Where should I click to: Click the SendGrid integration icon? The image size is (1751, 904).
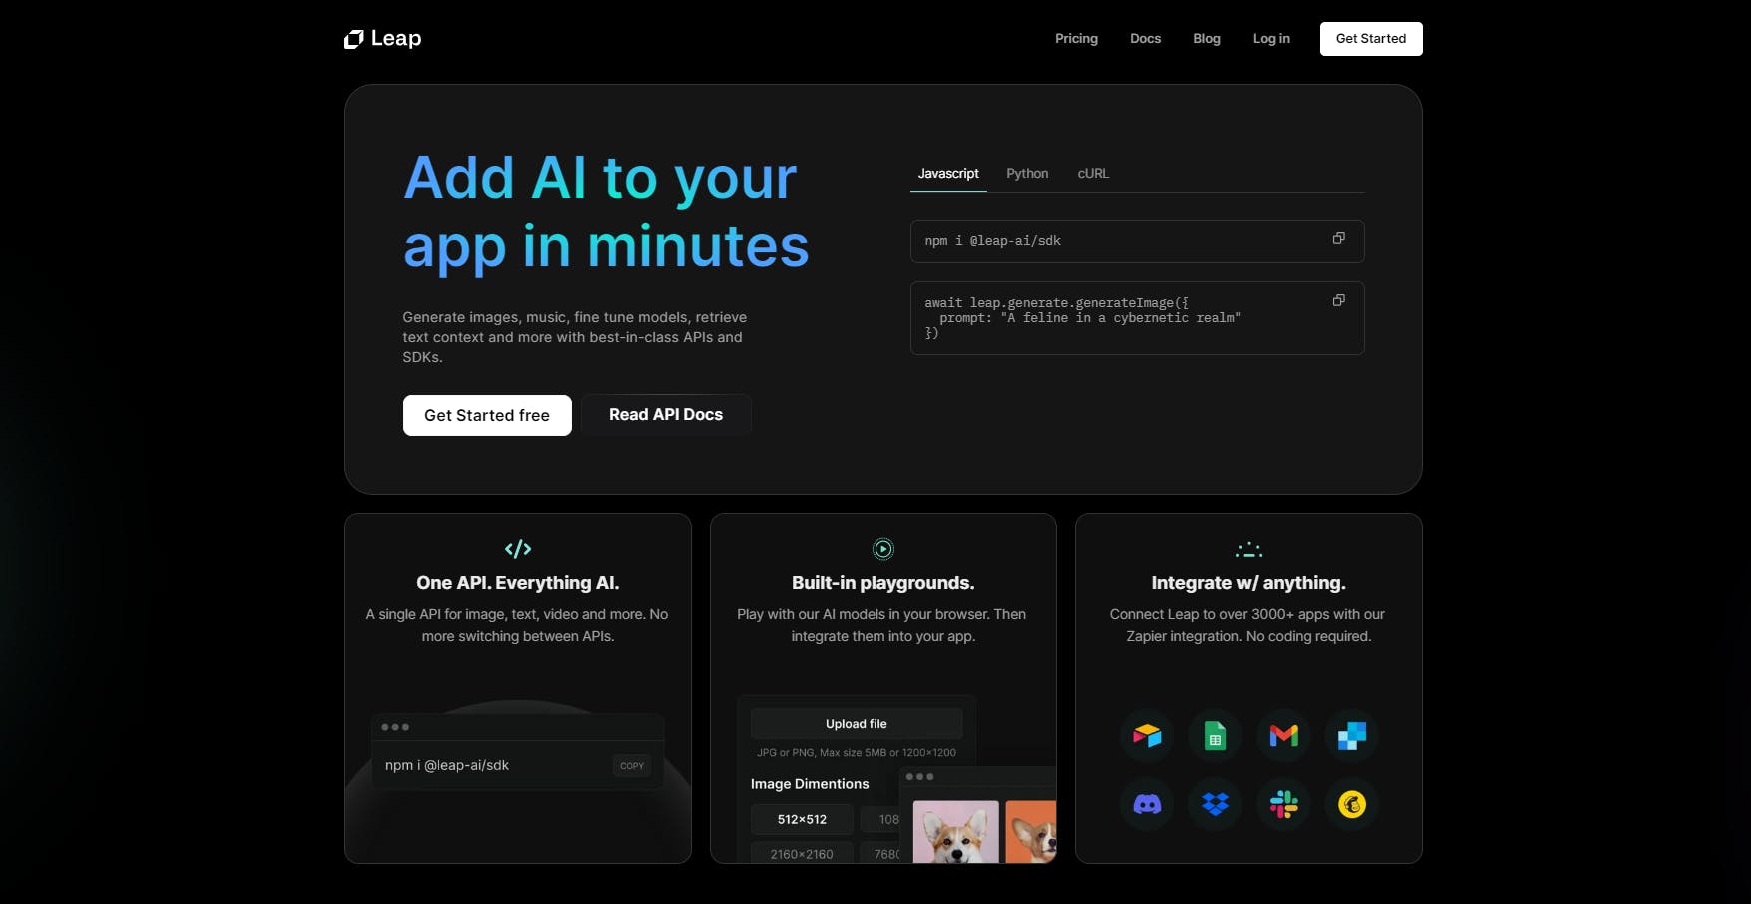[1351, 736]
